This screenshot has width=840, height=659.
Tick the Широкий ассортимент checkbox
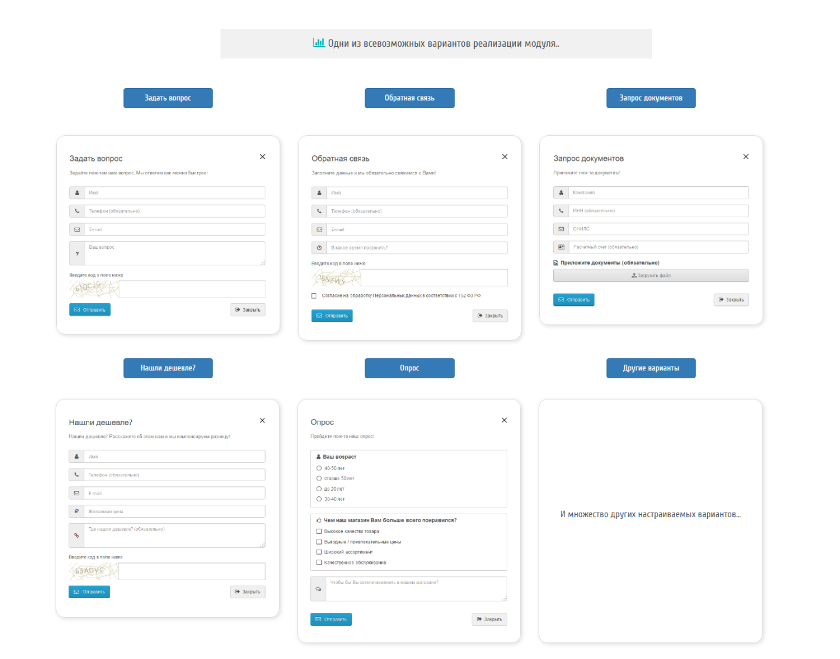319,552
